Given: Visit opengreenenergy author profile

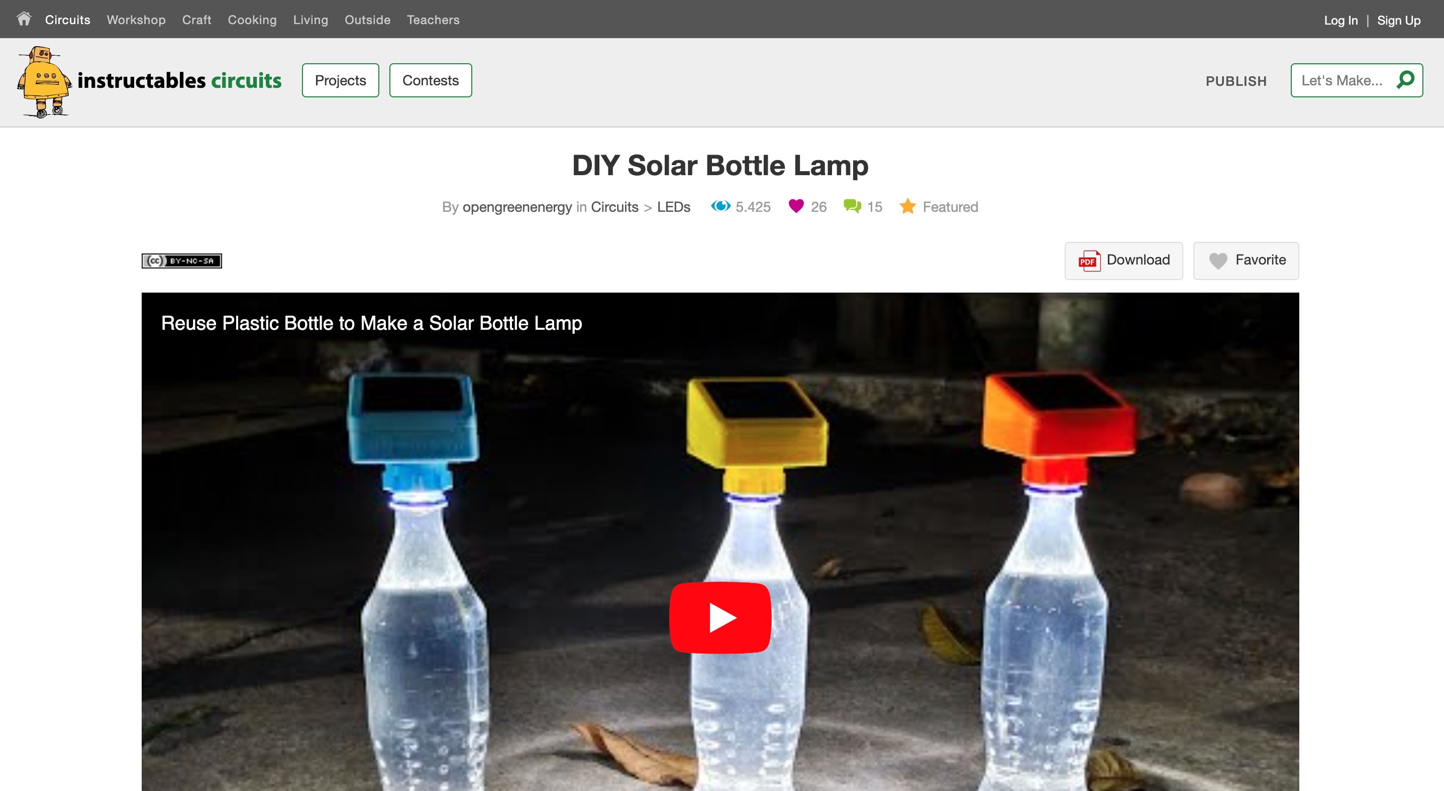Looking at the screenshot, I should pyautogui.click(x=517, y=207).
